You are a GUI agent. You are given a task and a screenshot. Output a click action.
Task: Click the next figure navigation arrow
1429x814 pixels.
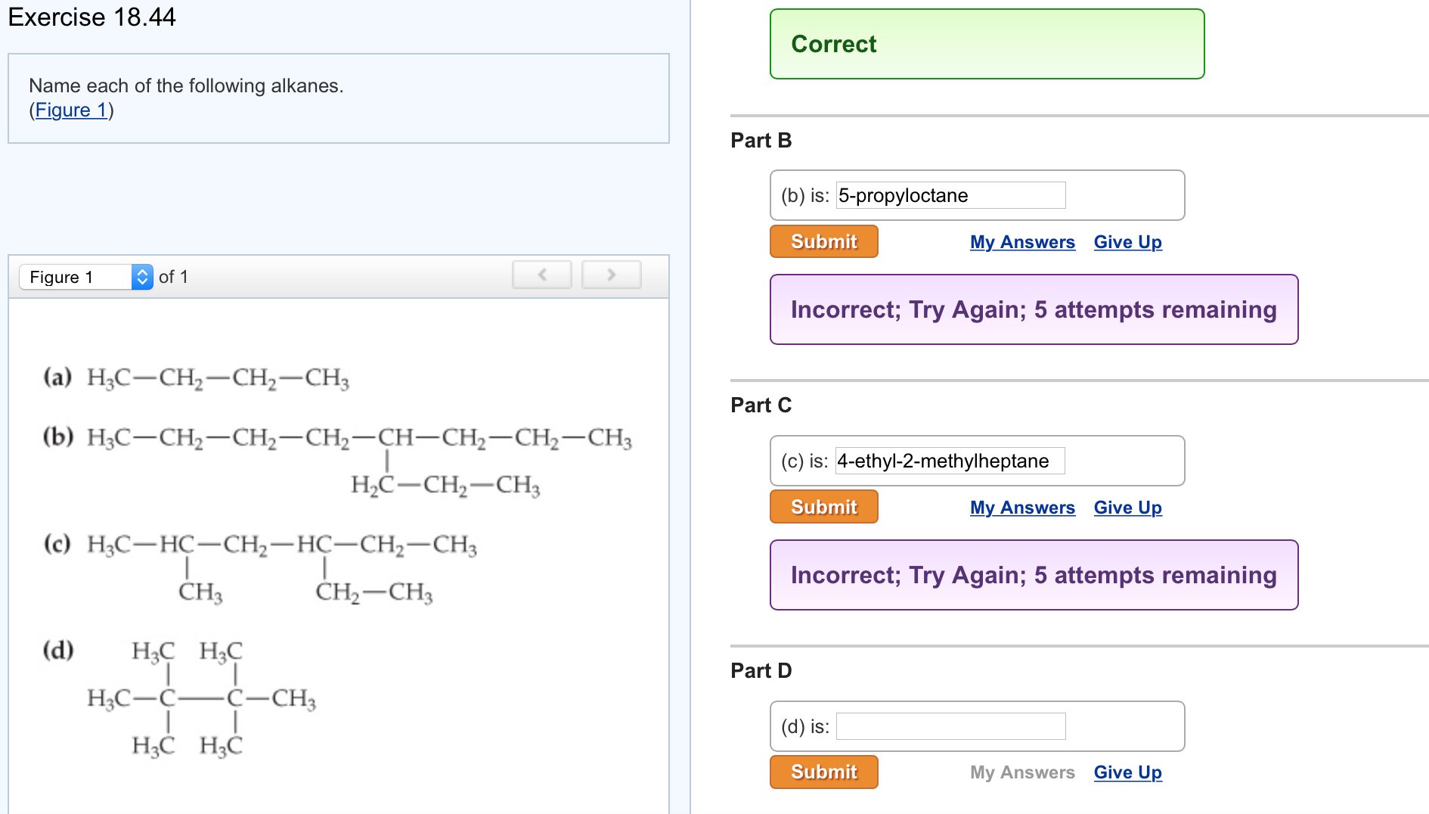(611, 275)
